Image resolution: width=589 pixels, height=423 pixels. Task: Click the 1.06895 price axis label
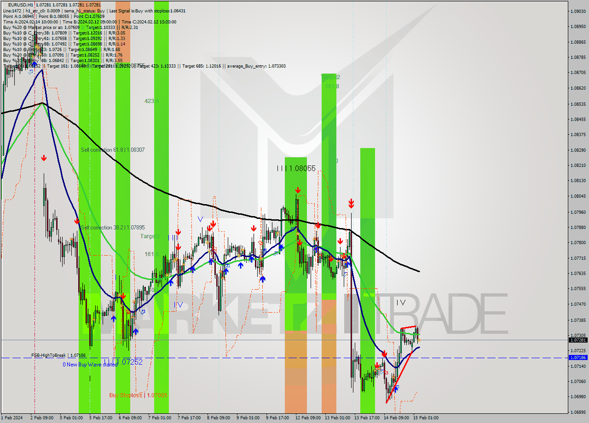coord(578,412)
